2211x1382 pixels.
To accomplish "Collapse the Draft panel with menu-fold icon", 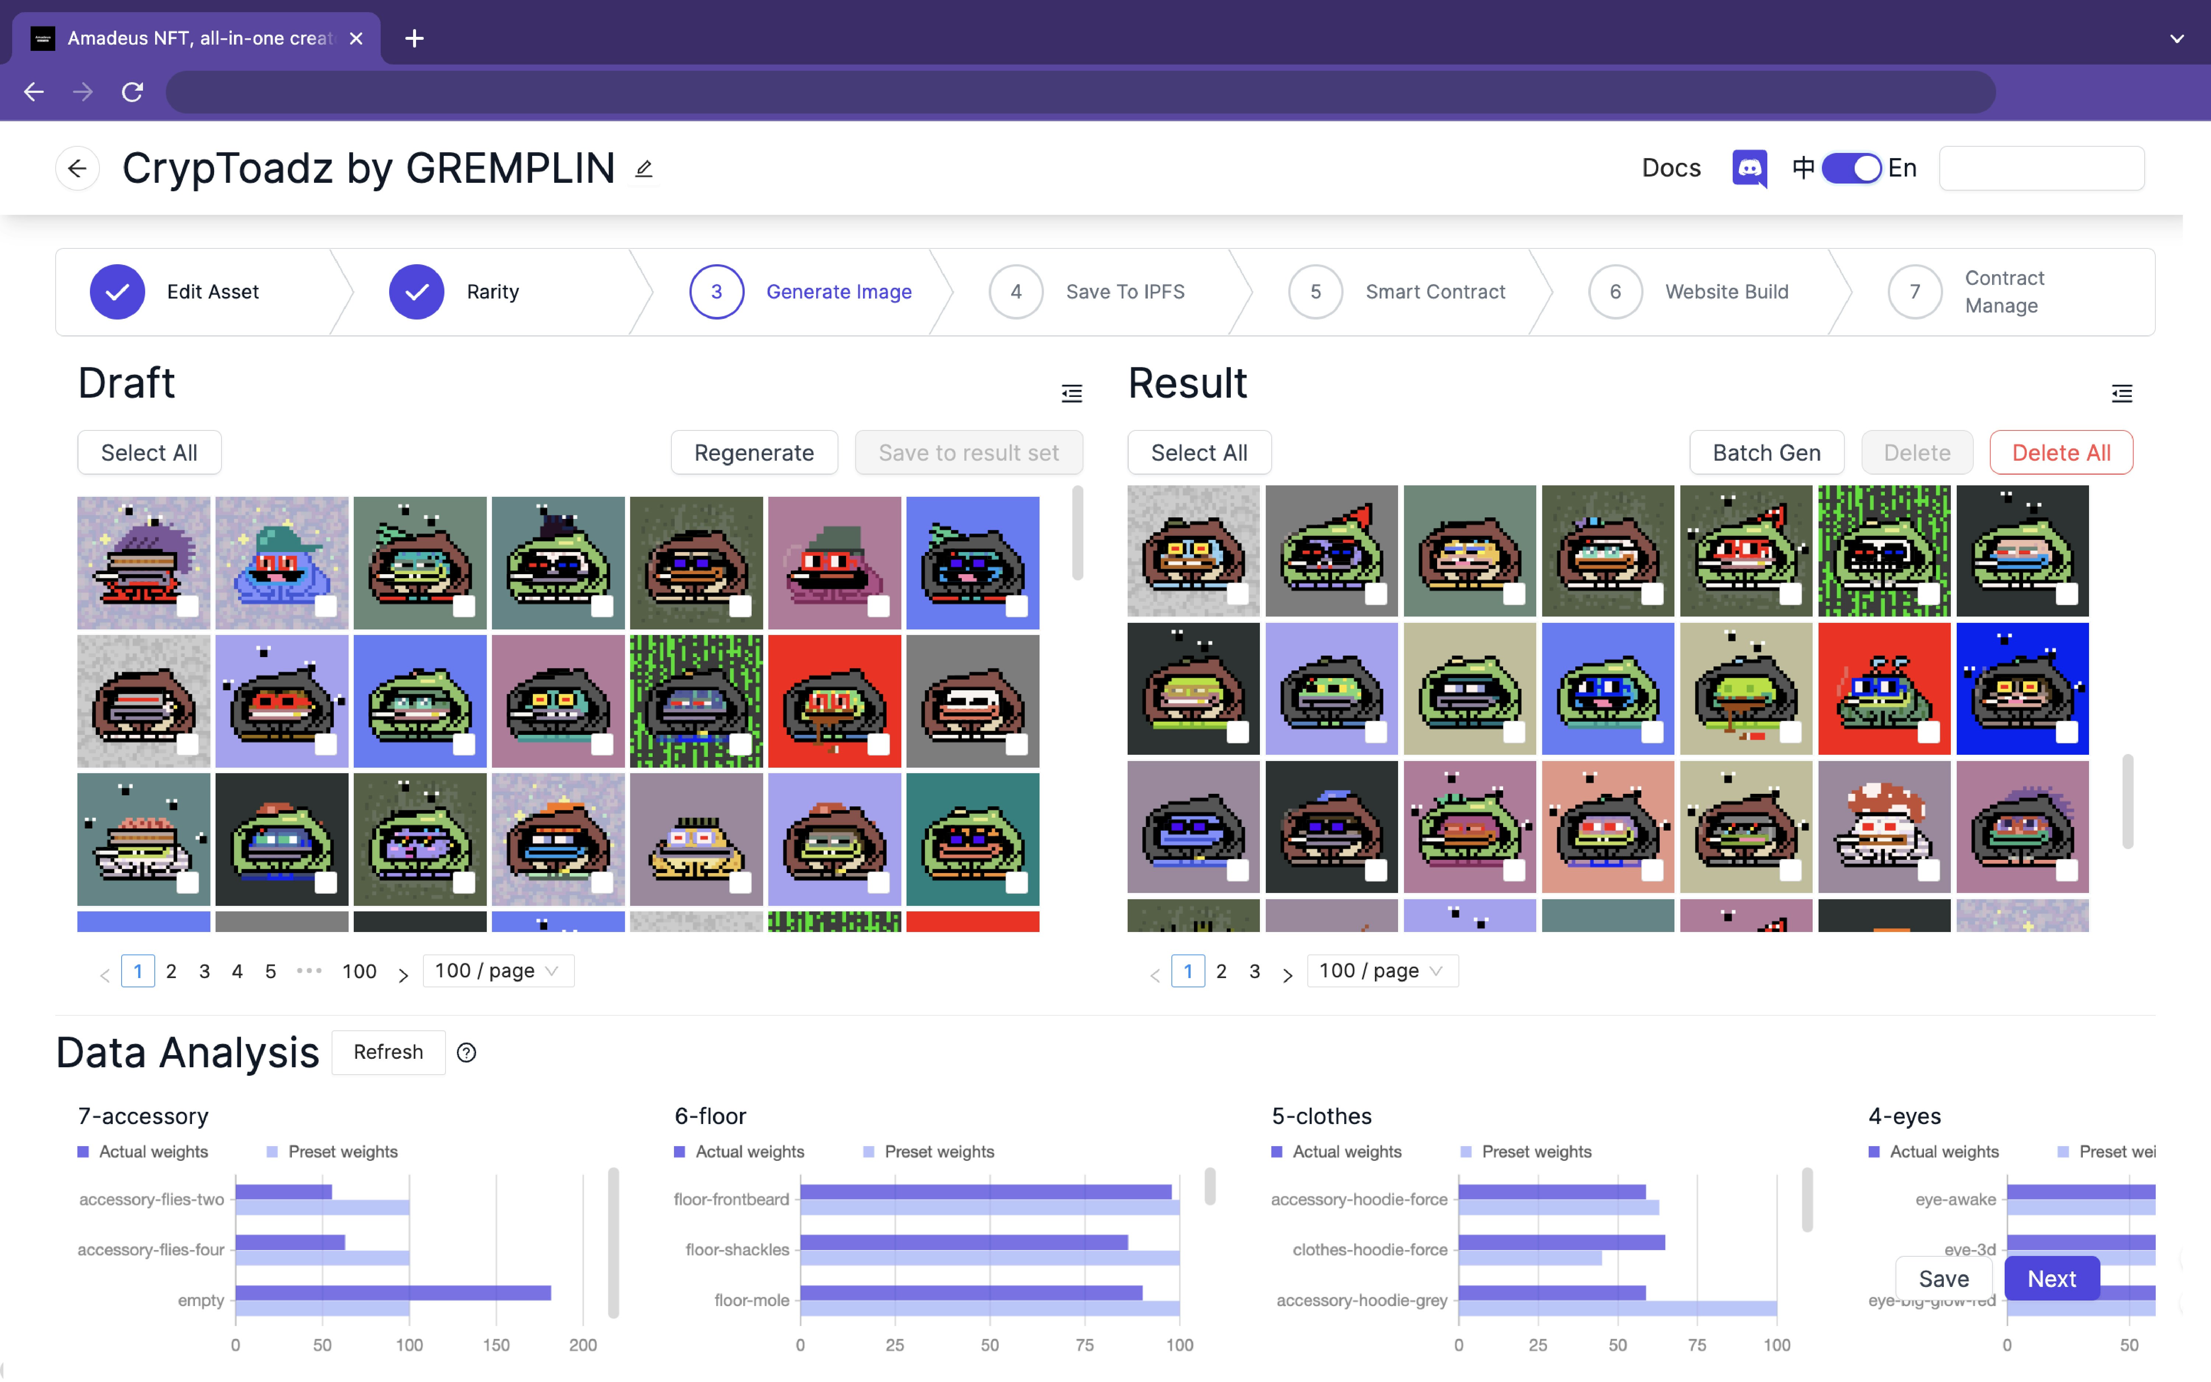I will pyautogui.click(x=1072, y=393).
